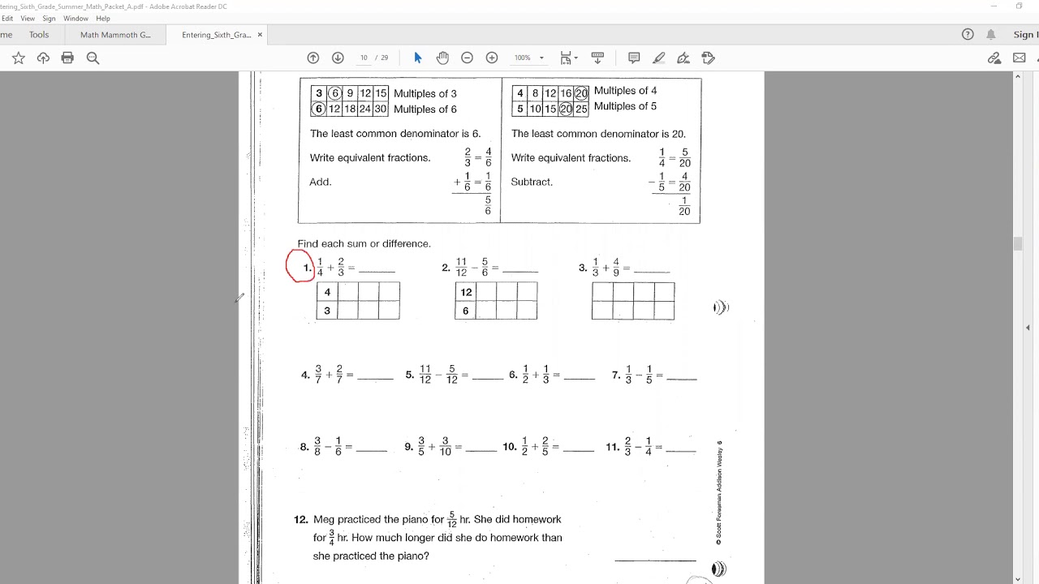Print the document with printer icon
Viewport: 1039px width, 584px height.
click(x=67, y=58)
